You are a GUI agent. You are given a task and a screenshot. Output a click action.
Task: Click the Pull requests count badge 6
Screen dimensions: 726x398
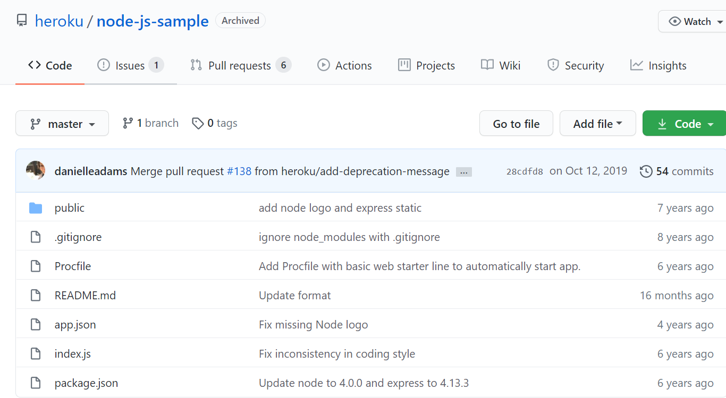283,65
